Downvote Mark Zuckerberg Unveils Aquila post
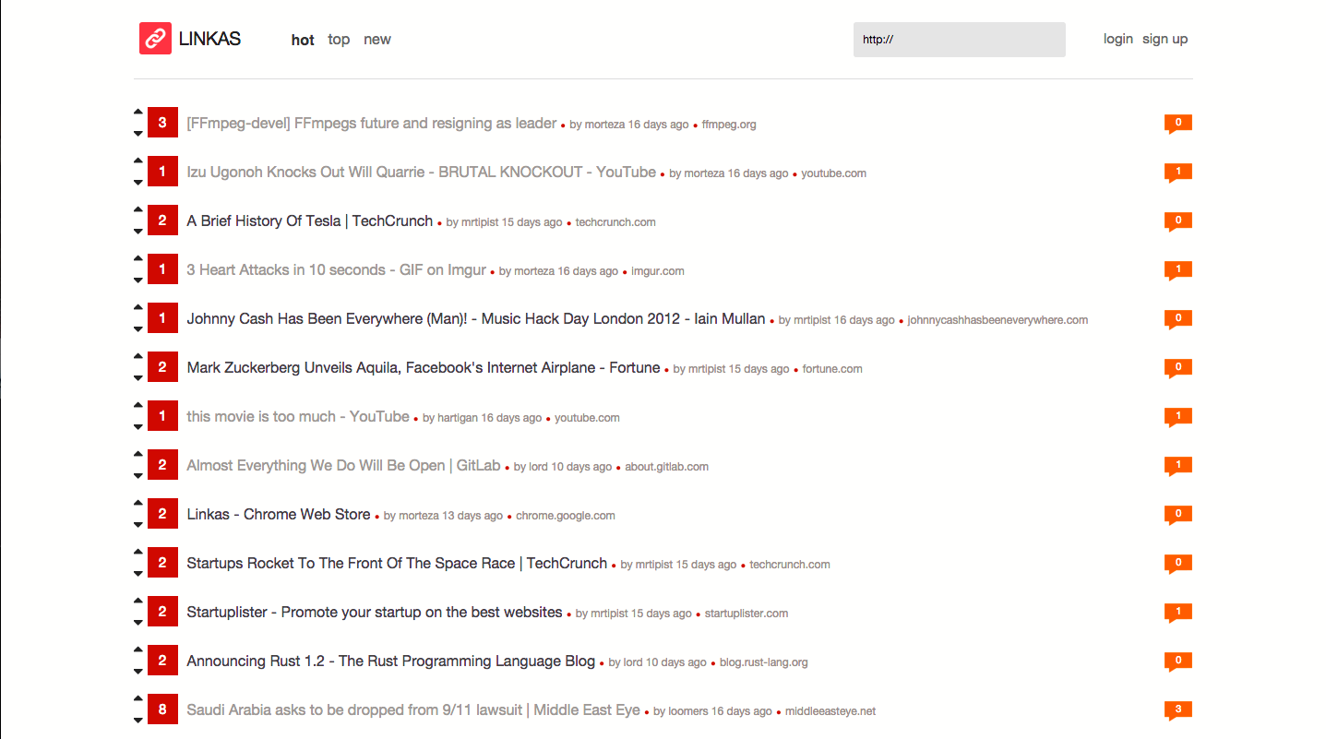Image resolution: width=1326 pixels, height=739 pixels. pyautogui.click(x=138, y=378)
